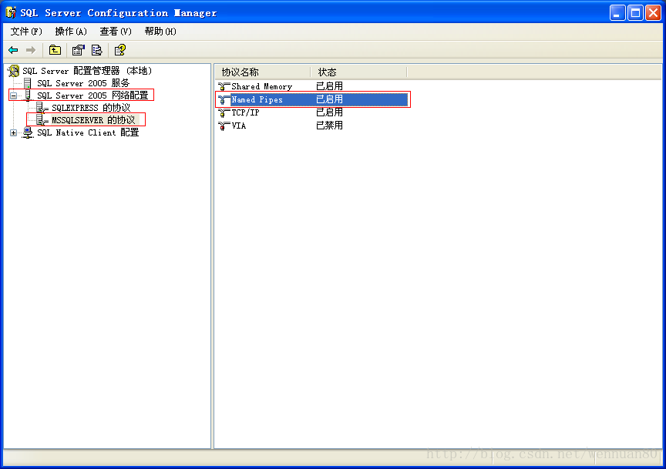The width and height of the screenshot is (666, 469).
Task: Select SQL Server 配置管理器 (本地) root
Action: (x=87, y=71)
